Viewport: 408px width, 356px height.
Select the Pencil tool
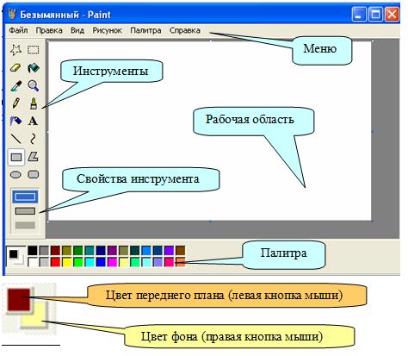15,103
